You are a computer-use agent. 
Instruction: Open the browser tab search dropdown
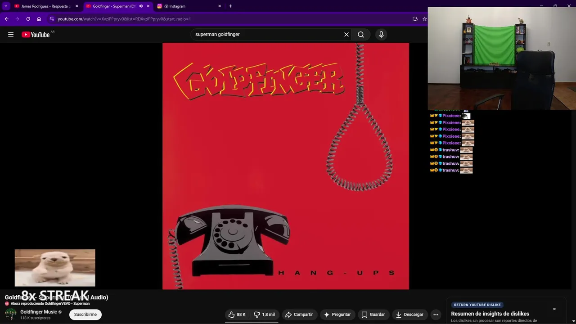coord(6,6)
